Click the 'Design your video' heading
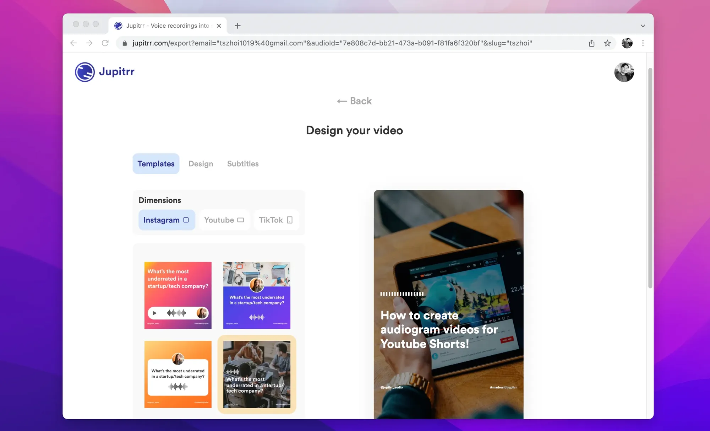710x431 pixels. click(x=354, y=130)
